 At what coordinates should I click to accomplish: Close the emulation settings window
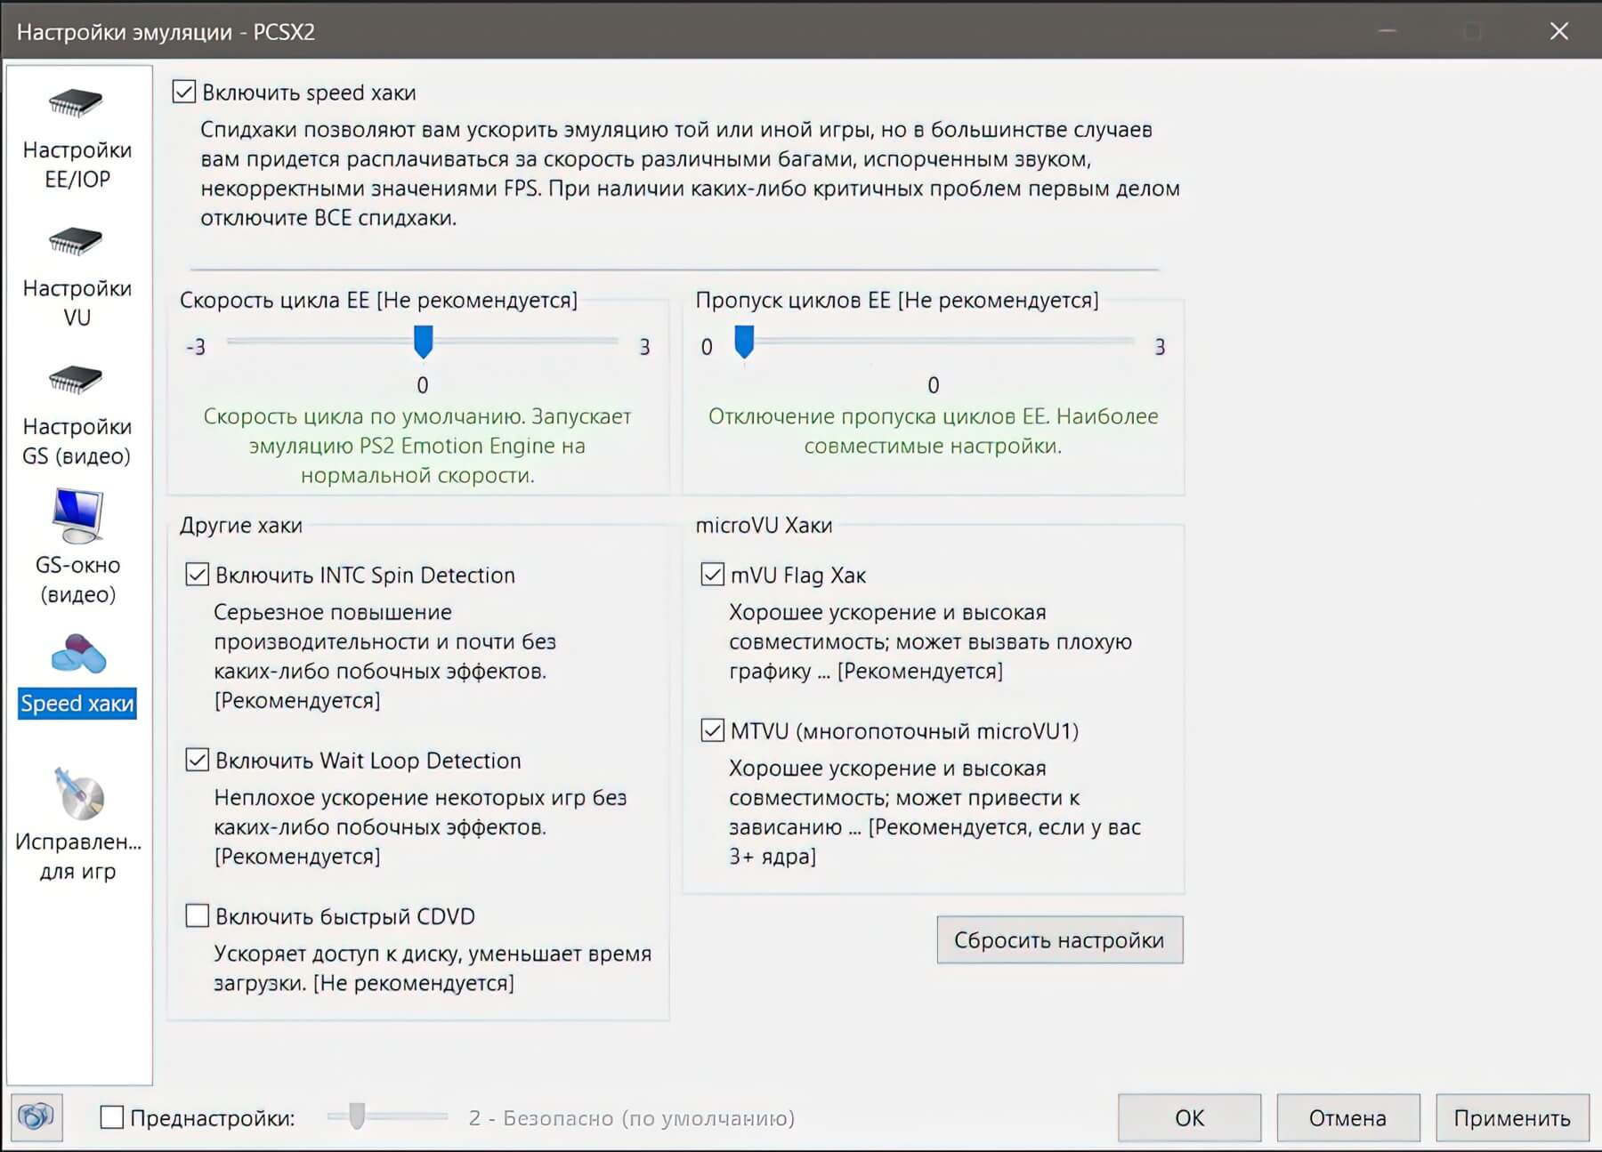pyautogui.click(x=1558, y=31)
